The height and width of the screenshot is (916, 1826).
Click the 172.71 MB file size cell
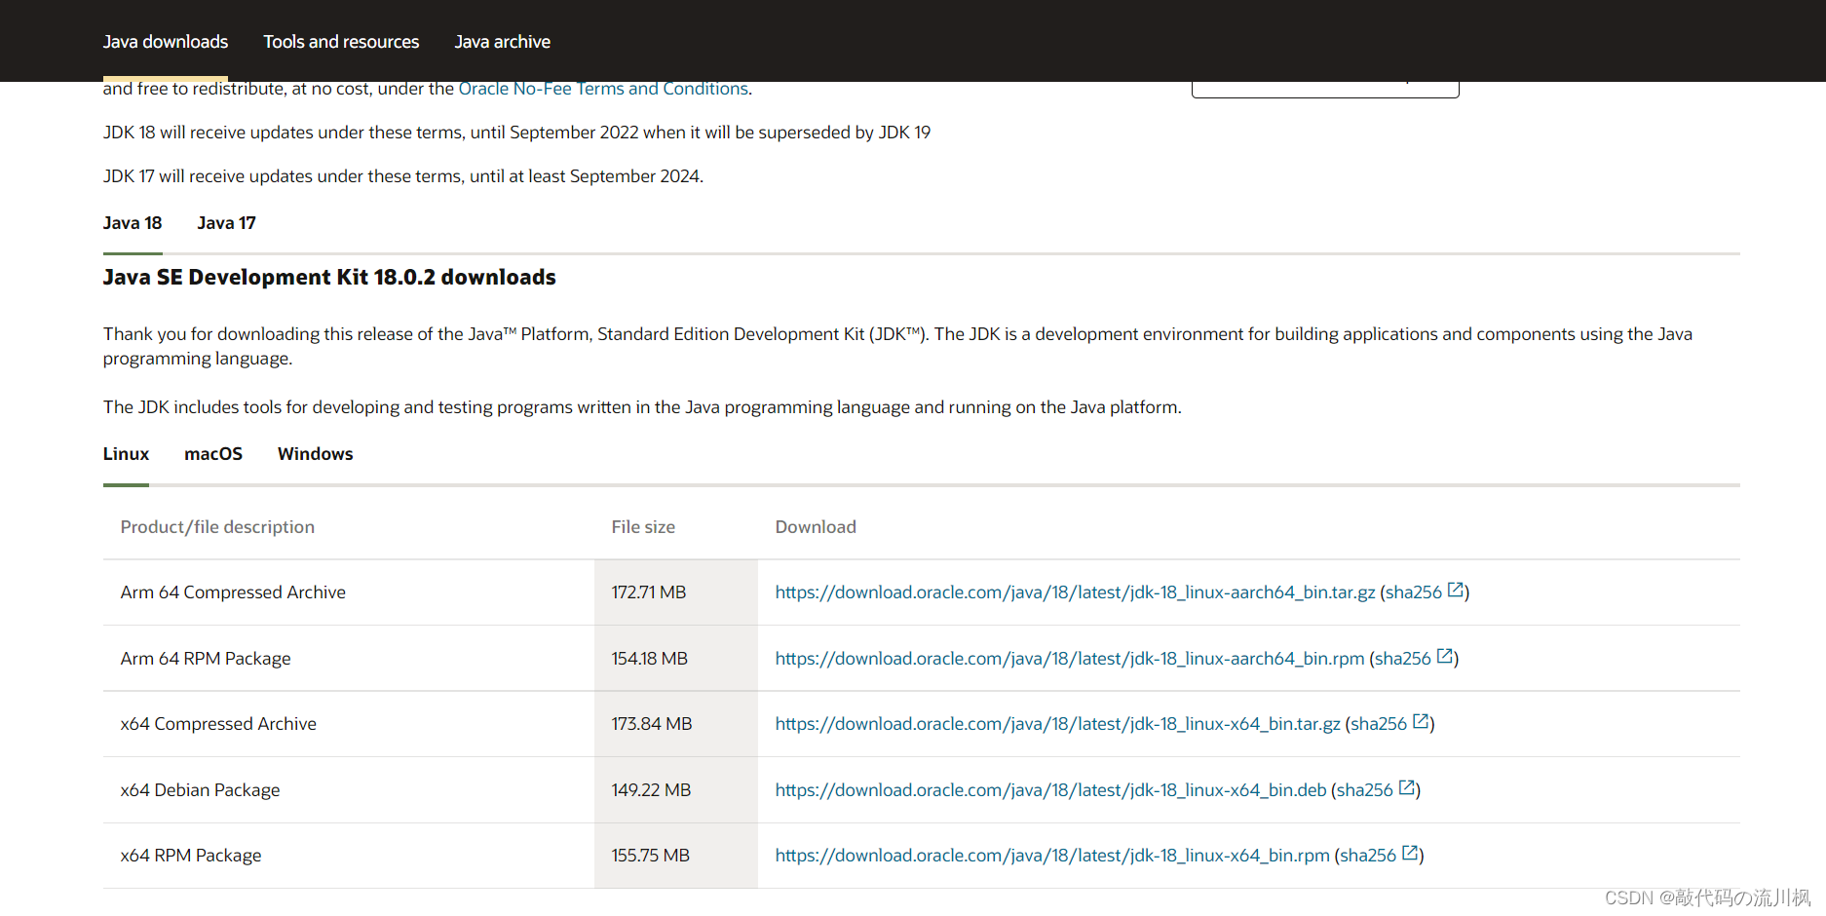[676, 592]
